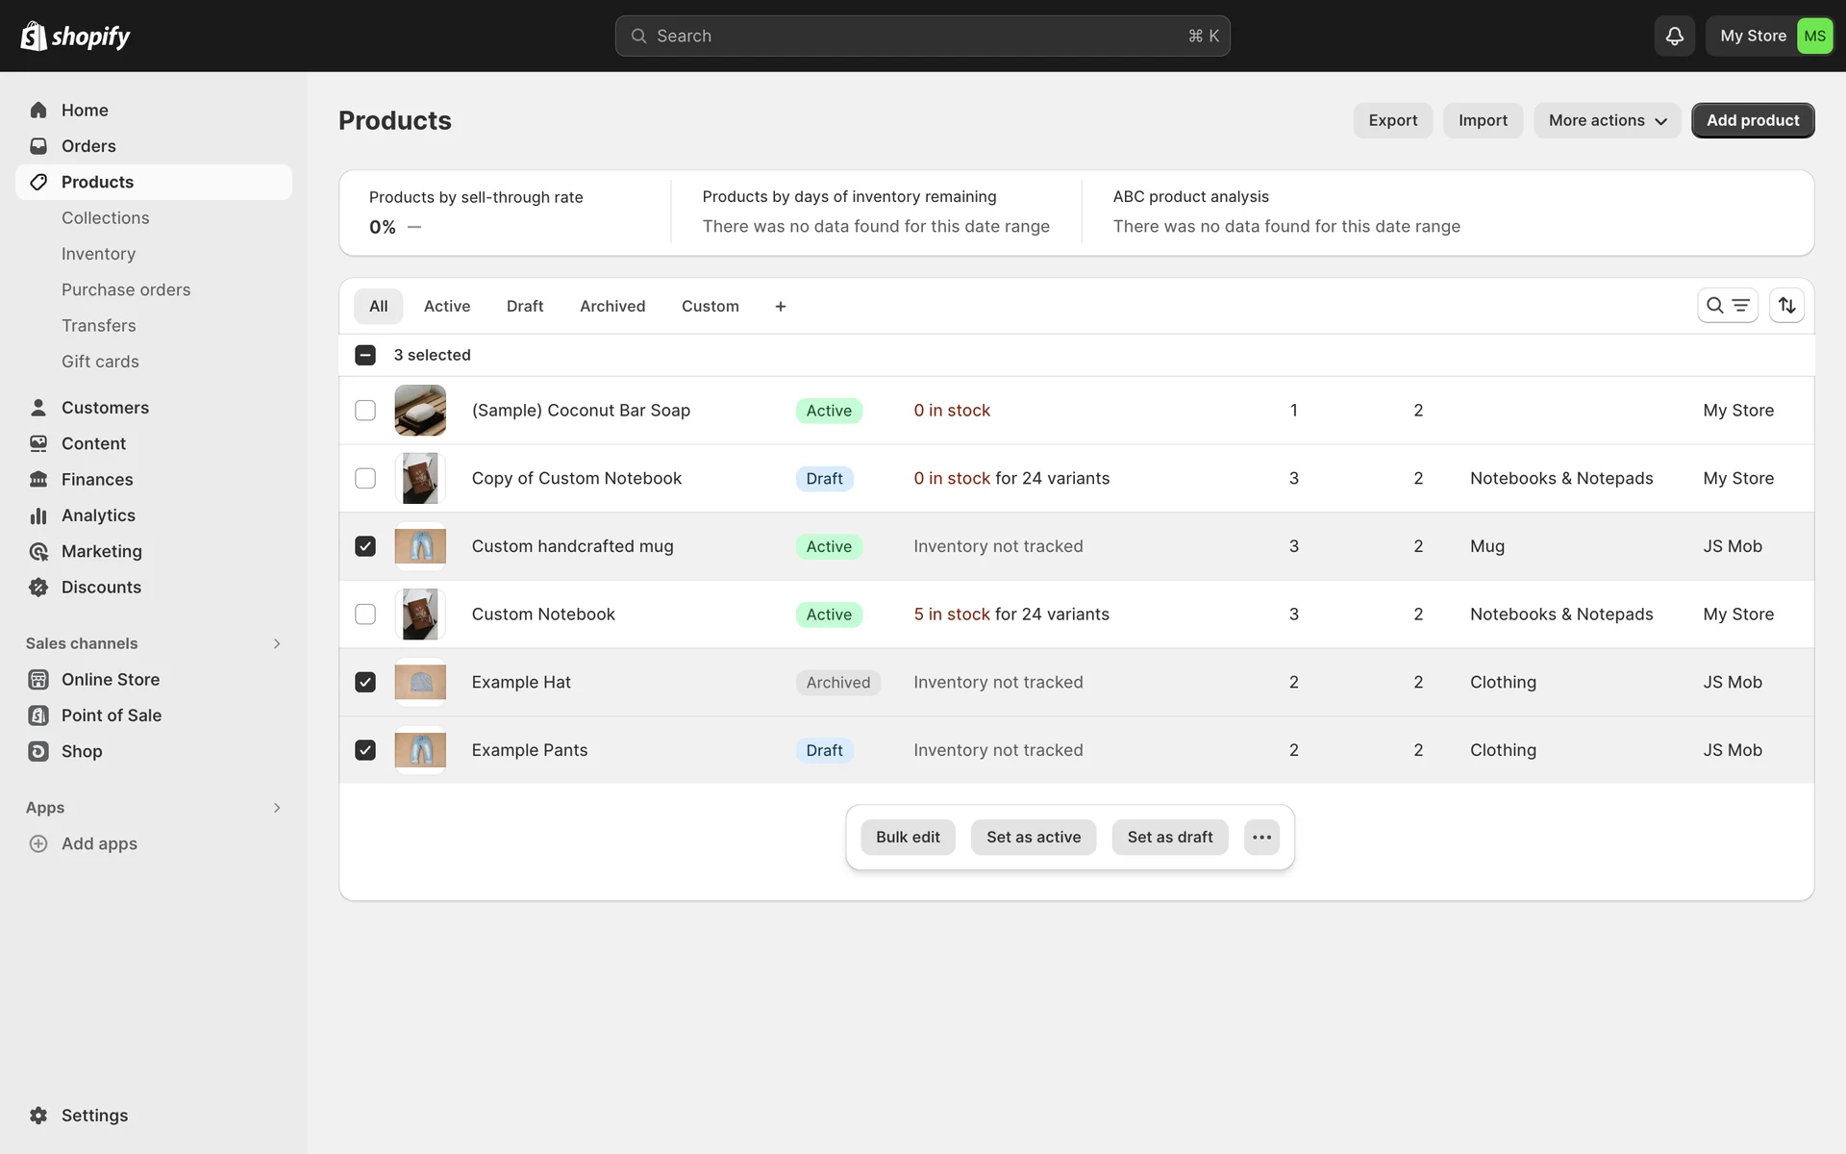This screenshot has width=1846, height=1154.
Task: Click the notifications bell icon
Action: (x=1674, y=36)
